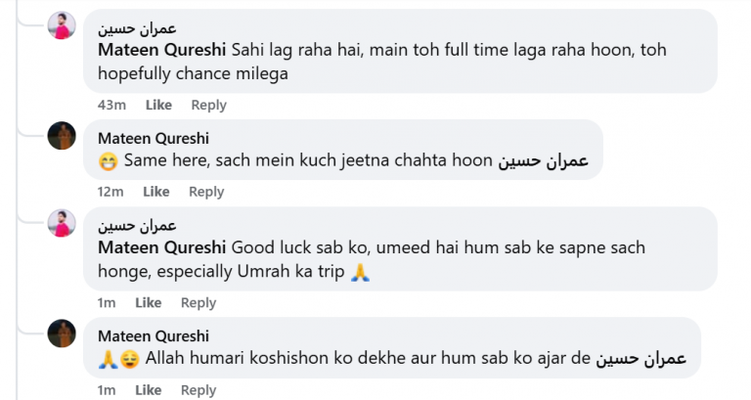Like the 'Same here' comment

(x=156, y=192)
